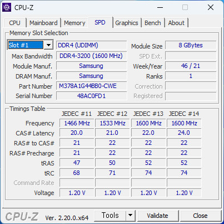This screenshot has height=224, width=224.
Task: Click the JEDEC #14 tRC value 74
Action: tap(184, 173)
